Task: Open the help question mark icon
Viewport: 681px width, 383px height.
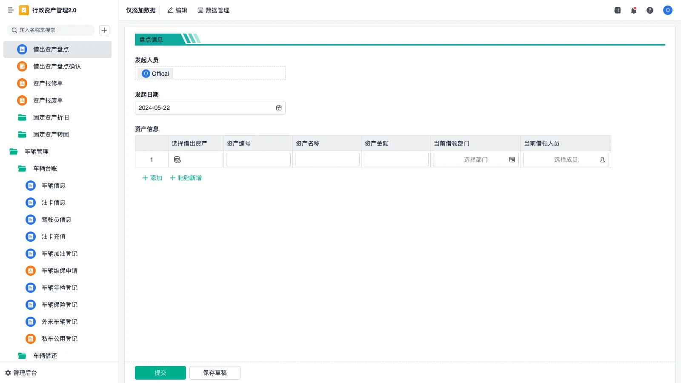Action: click(x=650, y=10)
